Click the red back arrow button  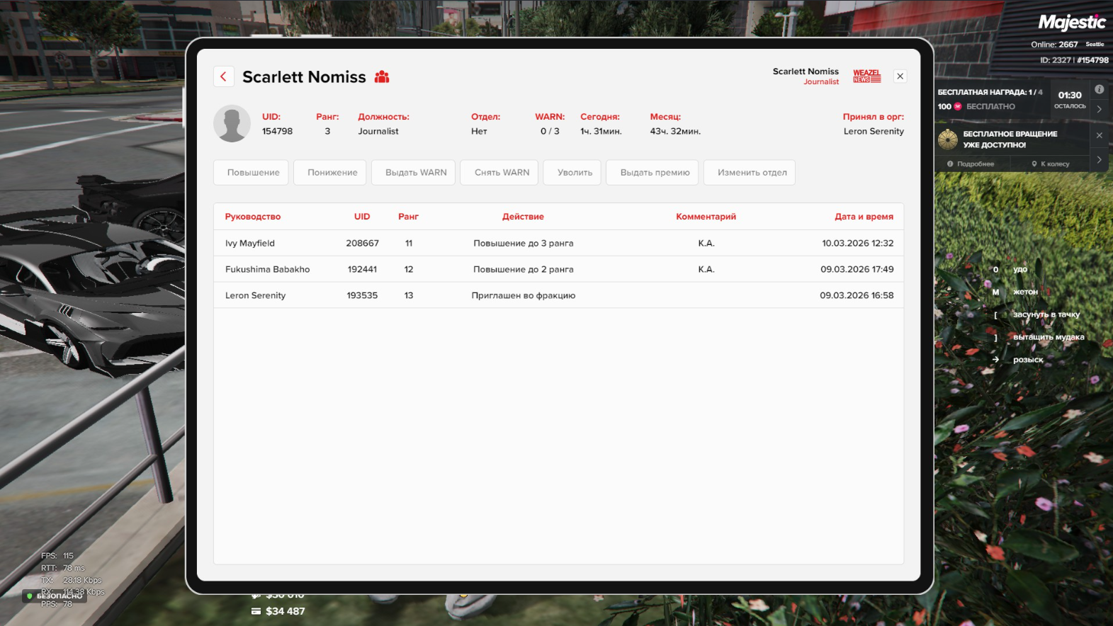pyautogui.click(x=223, y=76)
